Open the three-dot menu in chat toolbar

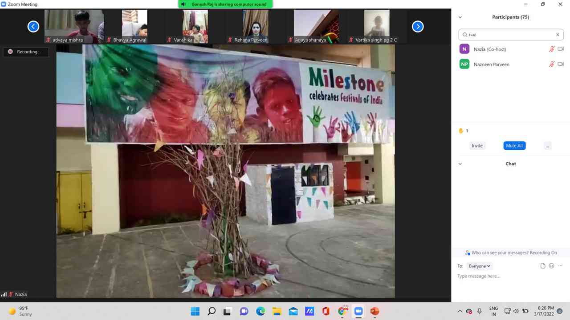pyautogui.click(x=560, y=265)
